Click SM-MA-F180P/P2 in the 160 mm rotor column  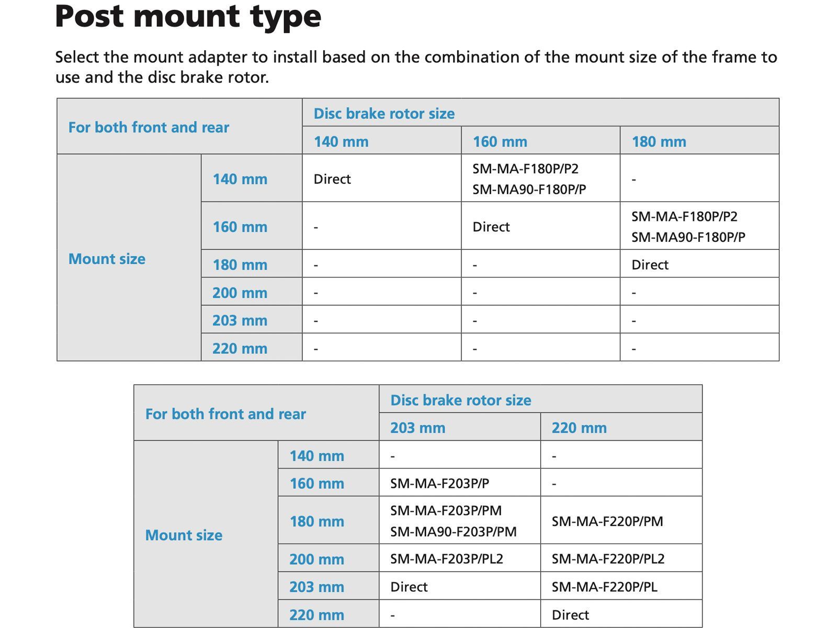click(525, 169)
